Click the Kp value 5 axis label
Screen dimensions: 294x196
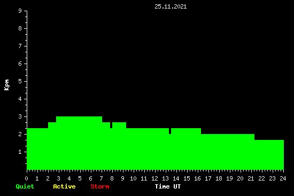(x=20, y=81)
